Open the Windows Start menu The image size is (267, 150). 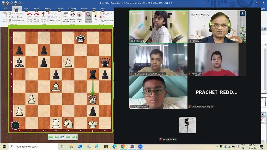pos(4,146)
